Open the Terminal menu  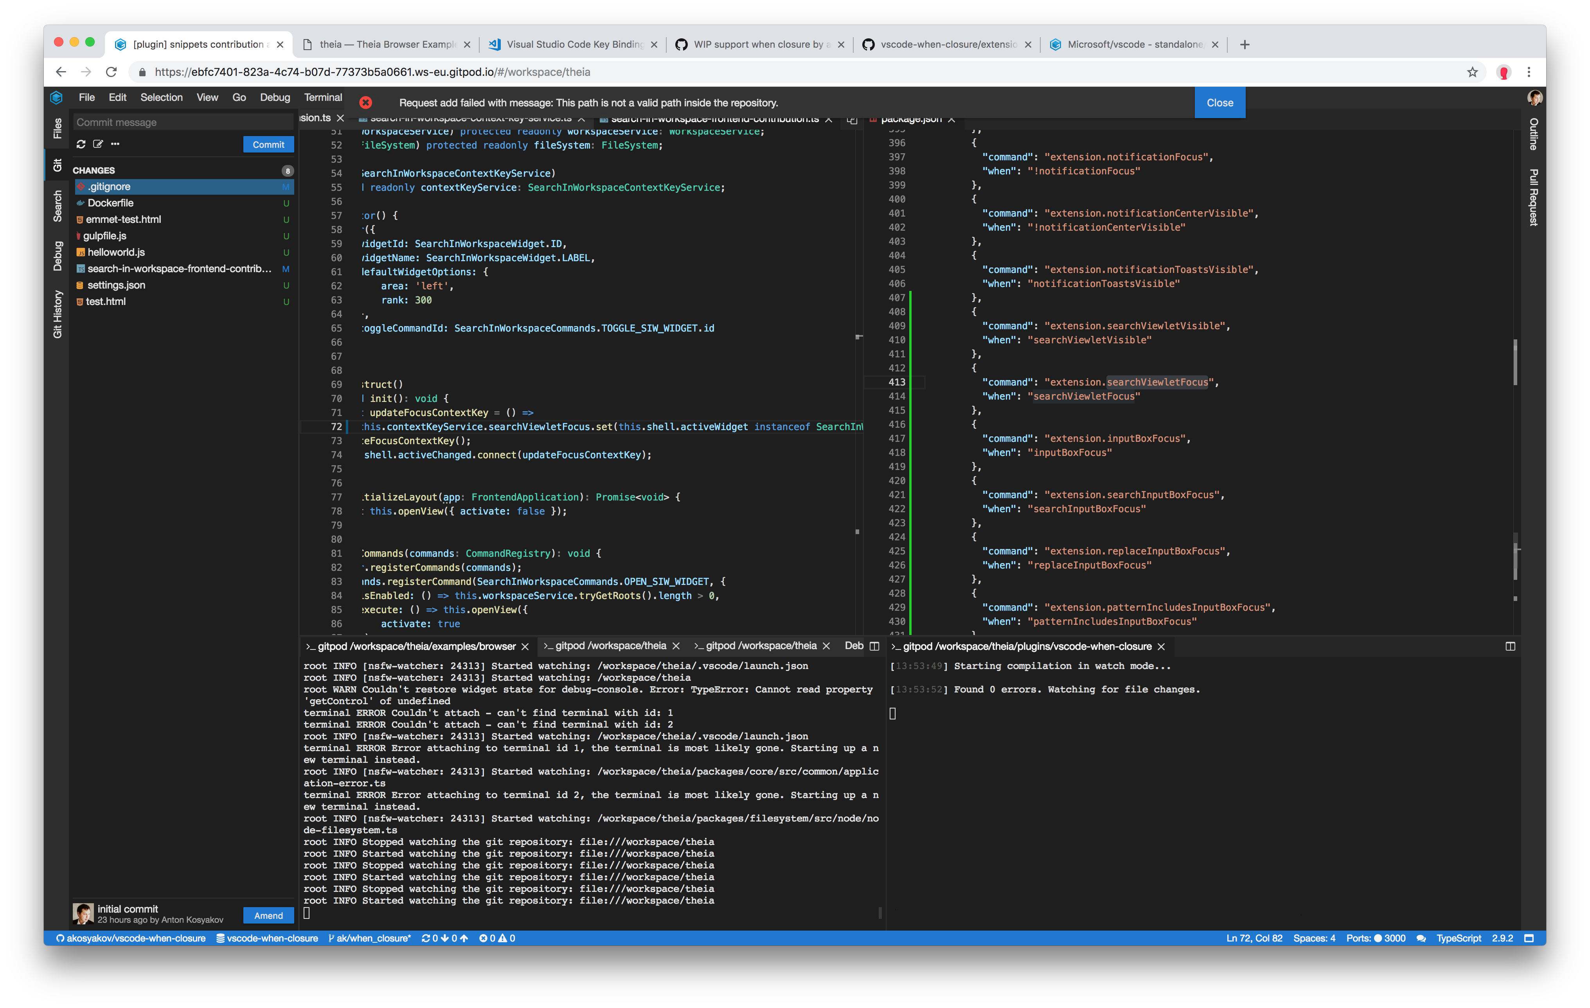pyautogui.click(x=323, y=97)
